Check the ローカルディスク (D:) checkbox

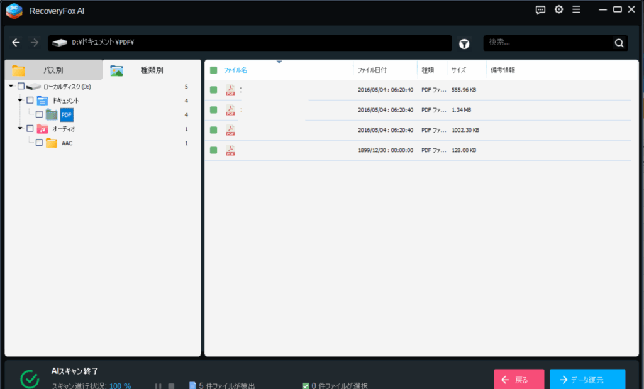pos(21,87)
